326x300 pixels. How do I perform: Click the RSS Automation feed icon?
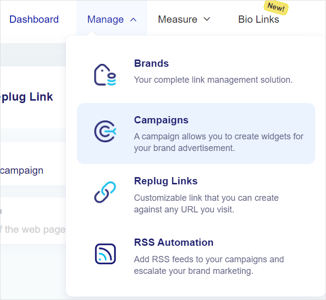[x=105, y=254]
